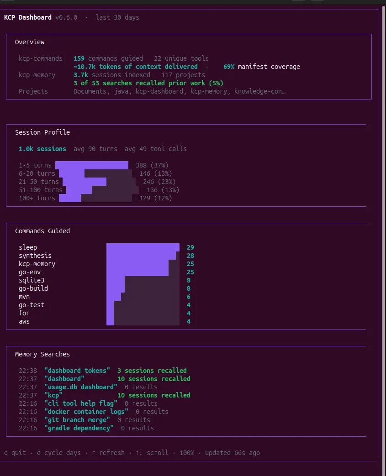Click '3 of 53 searches recalled prior work'
The width and height of the screenshot is (386, 476).
point(148,83)
